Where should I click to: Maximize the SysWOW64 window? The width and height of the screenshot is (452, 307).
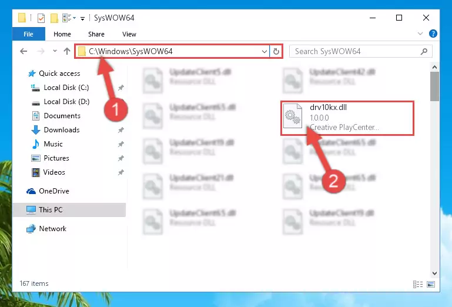coord(399,18)
